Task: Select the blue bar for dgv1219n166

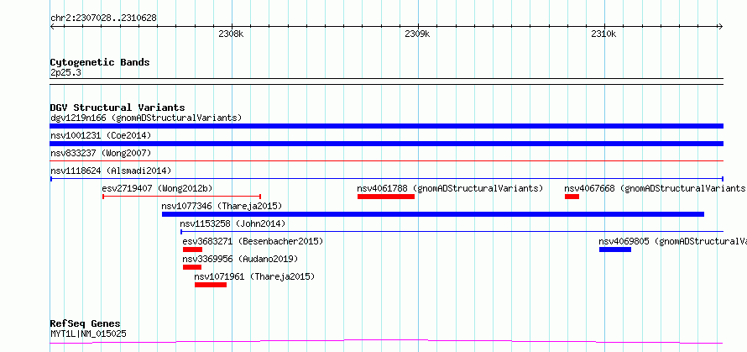Action: tap(387, 126)
